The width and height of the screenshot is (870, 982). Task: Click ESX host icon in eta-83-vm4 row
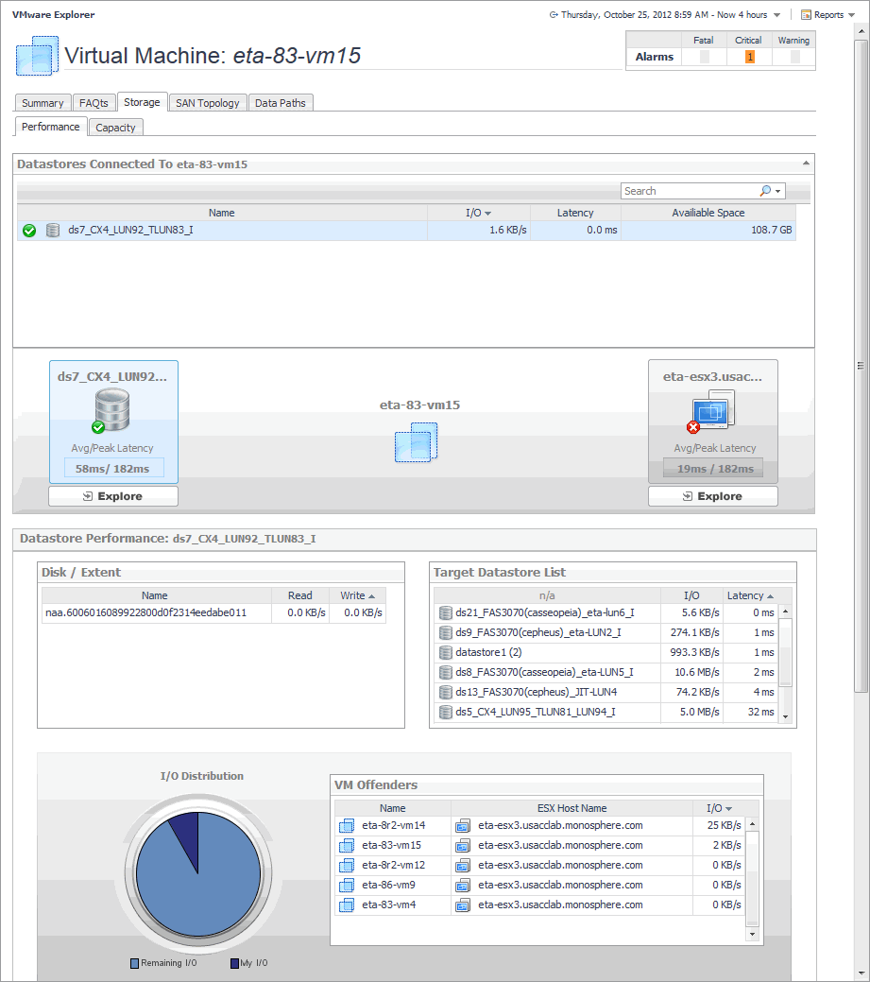pyautogui.click(x=463, y=904)
